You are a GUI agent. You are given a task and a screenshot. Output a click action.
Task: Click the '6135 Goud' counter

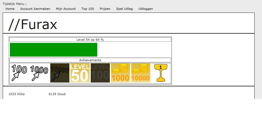pos(57,94)
